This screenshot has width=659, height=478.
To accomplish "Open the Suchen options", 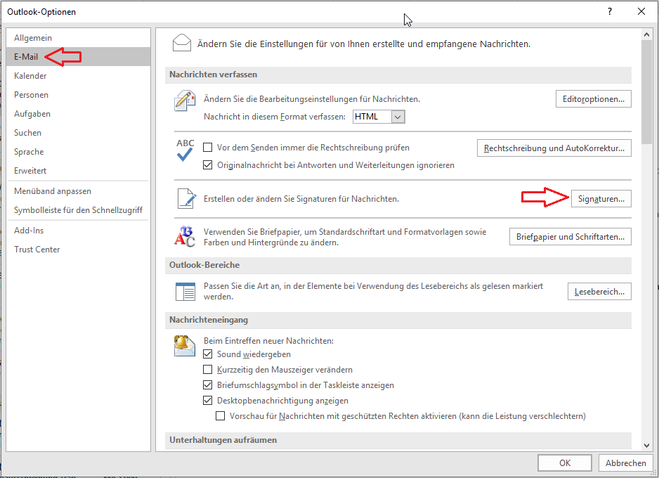I will point(79,132).
